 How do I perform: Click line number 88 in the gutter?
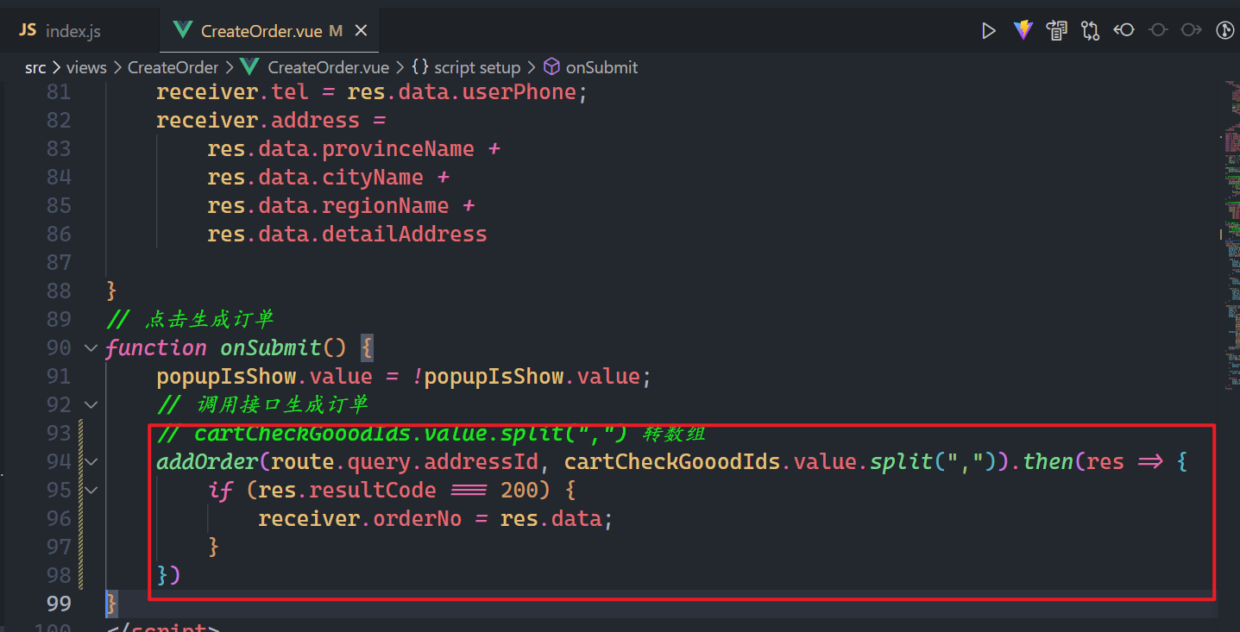tap(59, 291)
